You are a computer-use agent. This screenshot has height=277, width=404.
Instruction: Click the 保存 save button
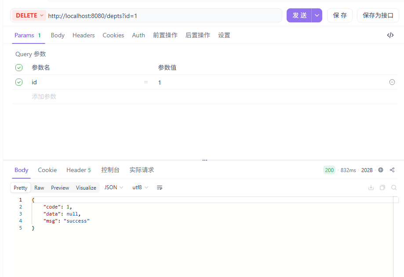pyautogui.click(x=339, y=15)
